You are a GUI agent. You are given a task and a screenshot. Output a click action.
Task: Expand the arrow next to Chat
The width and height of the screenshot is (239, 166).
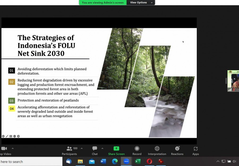click(102, 148)
